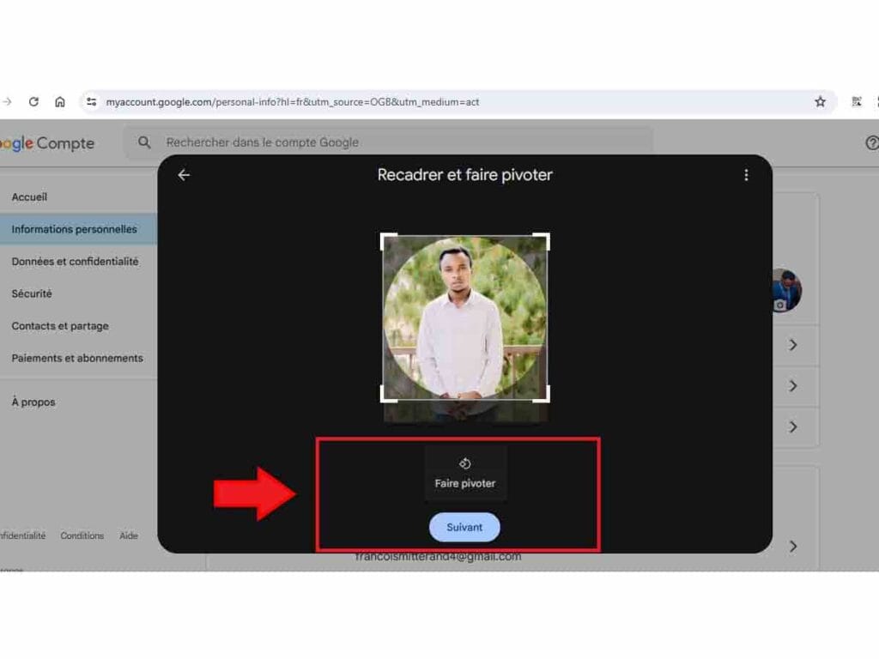The width and height of the screenshot is (879, 659).
Task: Click the browser back navigation arrow
Action: (7, 101)
